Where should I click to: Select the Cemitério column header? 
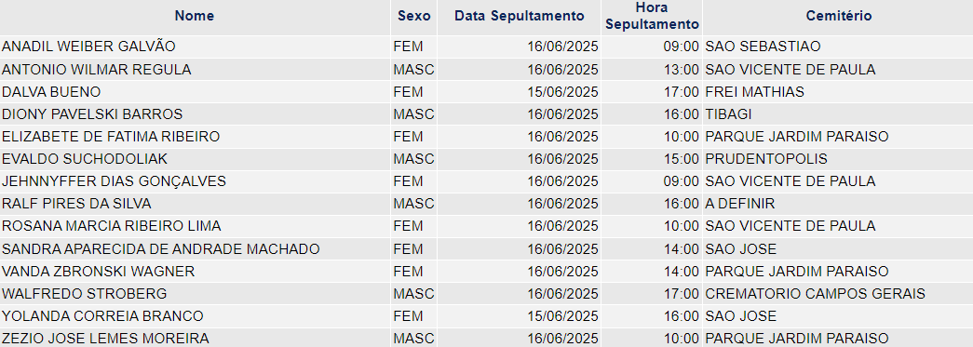(838, 17)
